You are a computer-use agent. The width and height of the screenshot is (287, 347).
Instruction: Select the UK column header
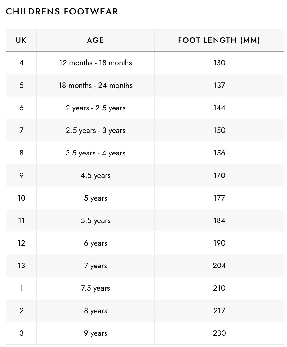[x=21, y=40]
